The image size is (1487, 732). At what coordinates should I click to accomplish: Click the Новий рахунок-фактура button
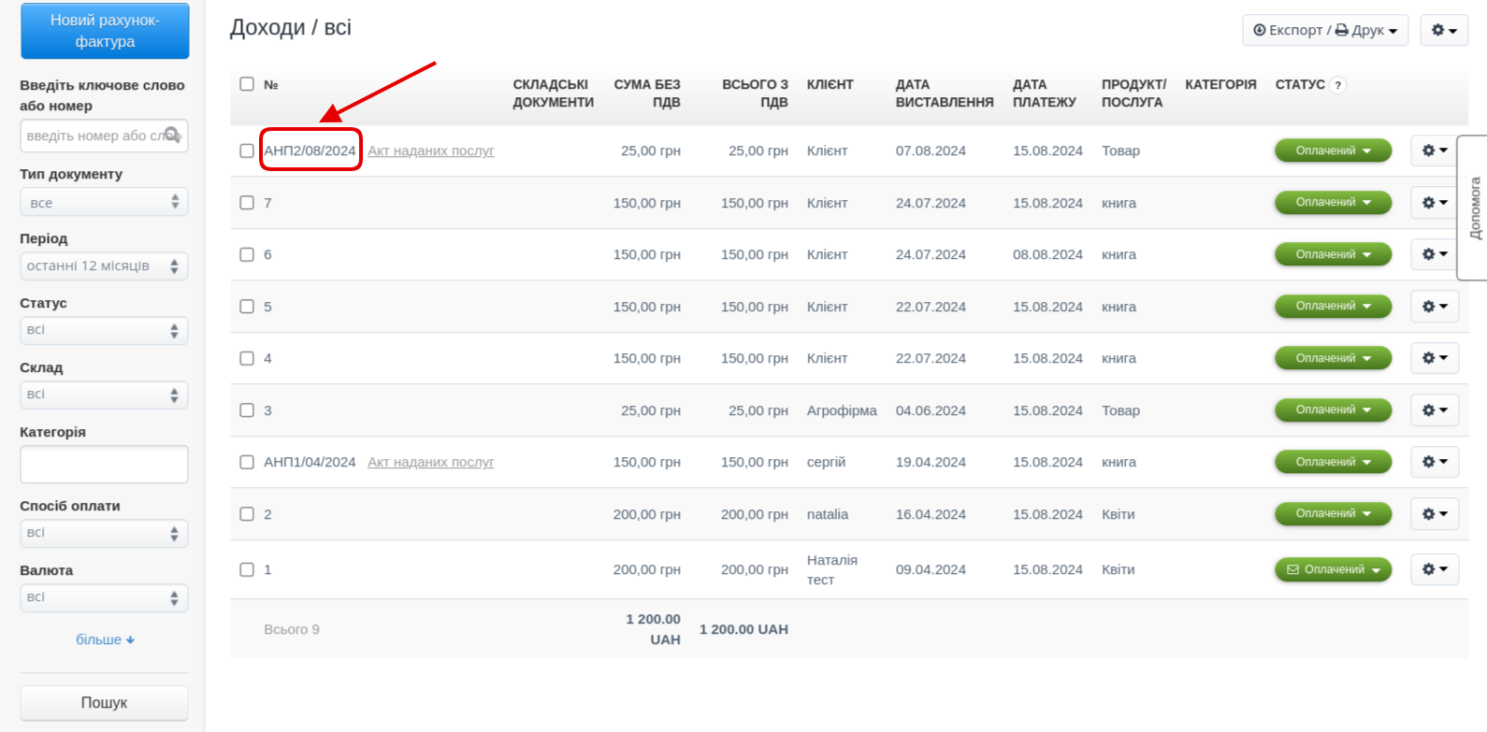pyautogui.click(x=105, y=31)
